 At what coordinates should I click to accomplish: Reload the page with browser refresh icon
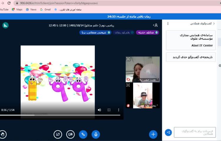click(9, 3)
